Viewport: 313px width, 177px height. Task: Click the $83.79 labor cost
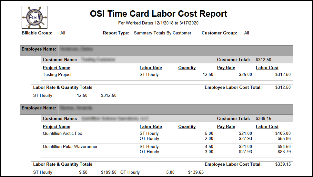pos(284,152)
